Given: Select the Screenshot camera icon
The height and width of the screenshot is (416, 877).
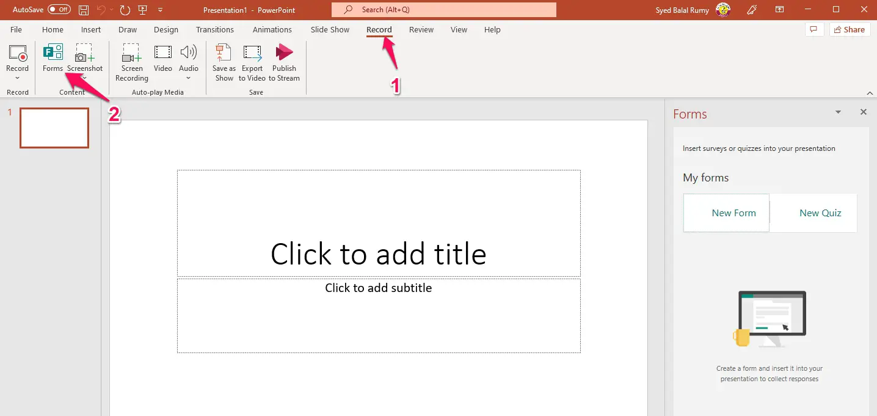Looking at the screenshot, I should [84, 53].
